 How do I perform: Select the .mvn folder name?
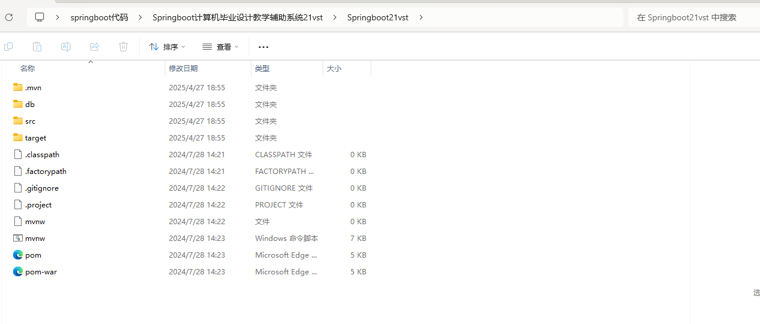tap(33, 87)
